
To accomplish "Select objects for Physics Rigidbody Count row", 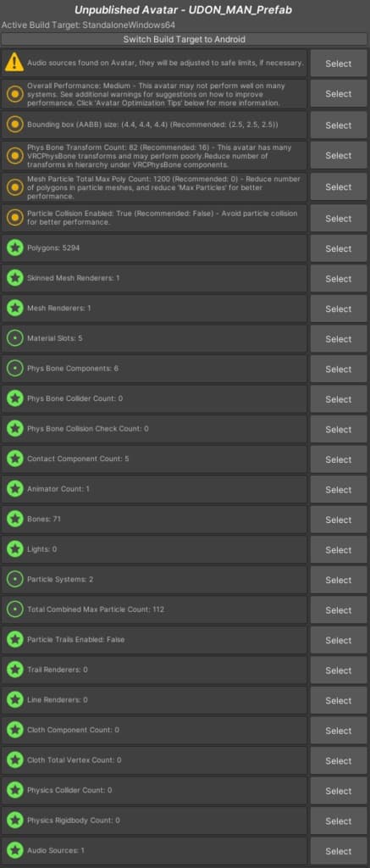I will 338,821.
